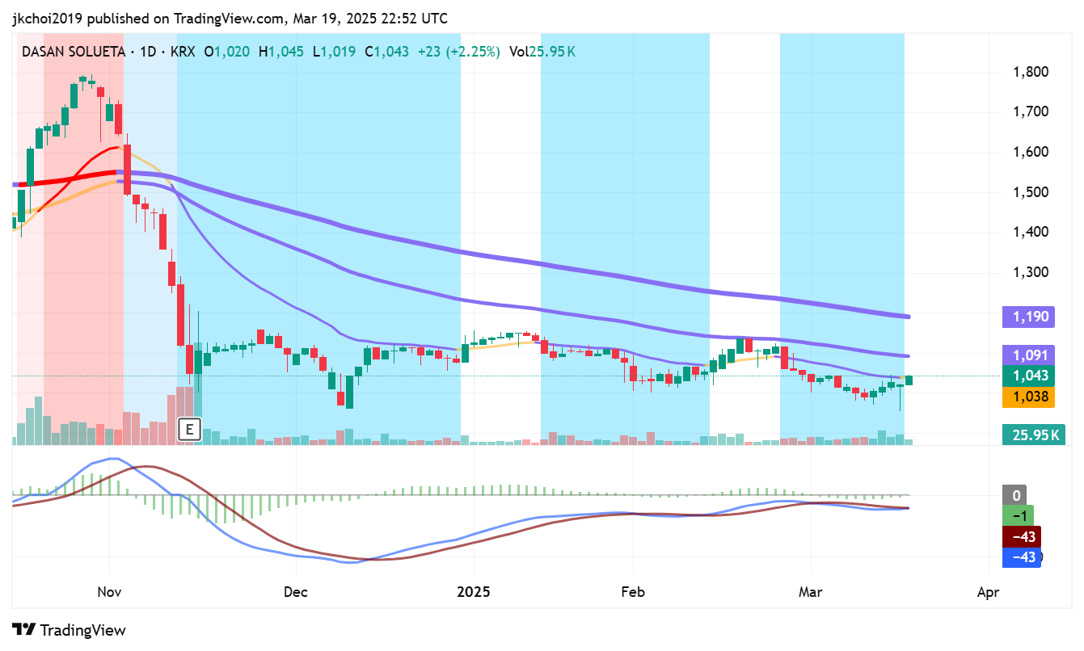Click the 2025 label on the time axis
Screen dimensions: 1084x651
pyautogui.click(x=474, y=592)
